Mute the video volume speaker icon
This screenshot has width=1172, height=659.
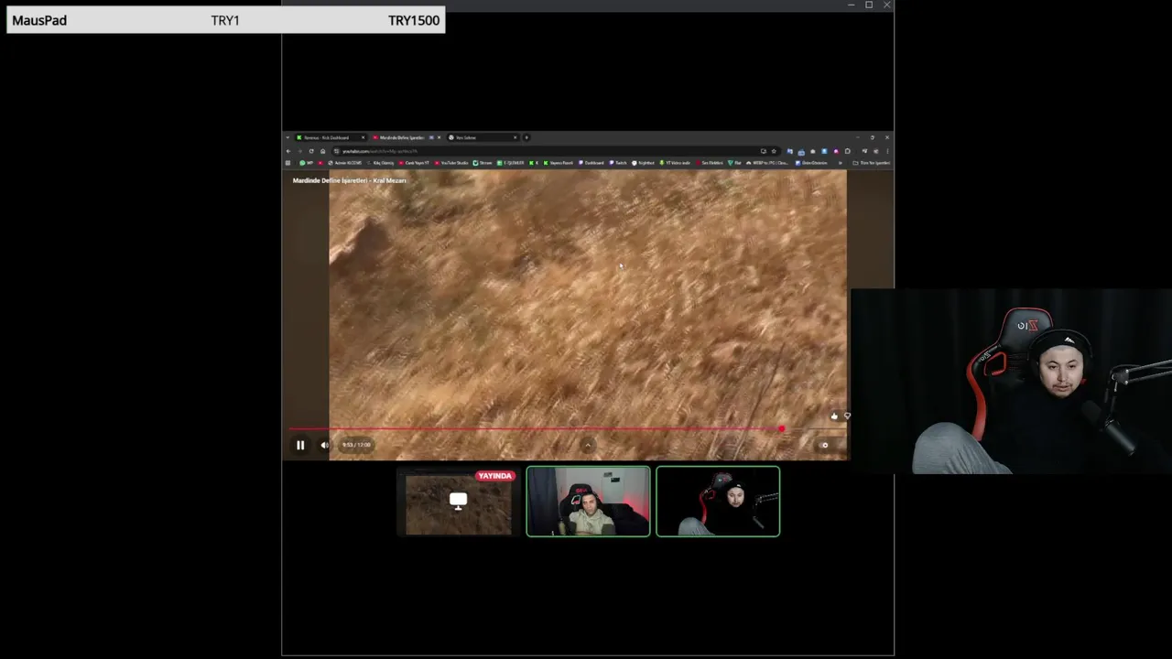click(x=324, y=445)
